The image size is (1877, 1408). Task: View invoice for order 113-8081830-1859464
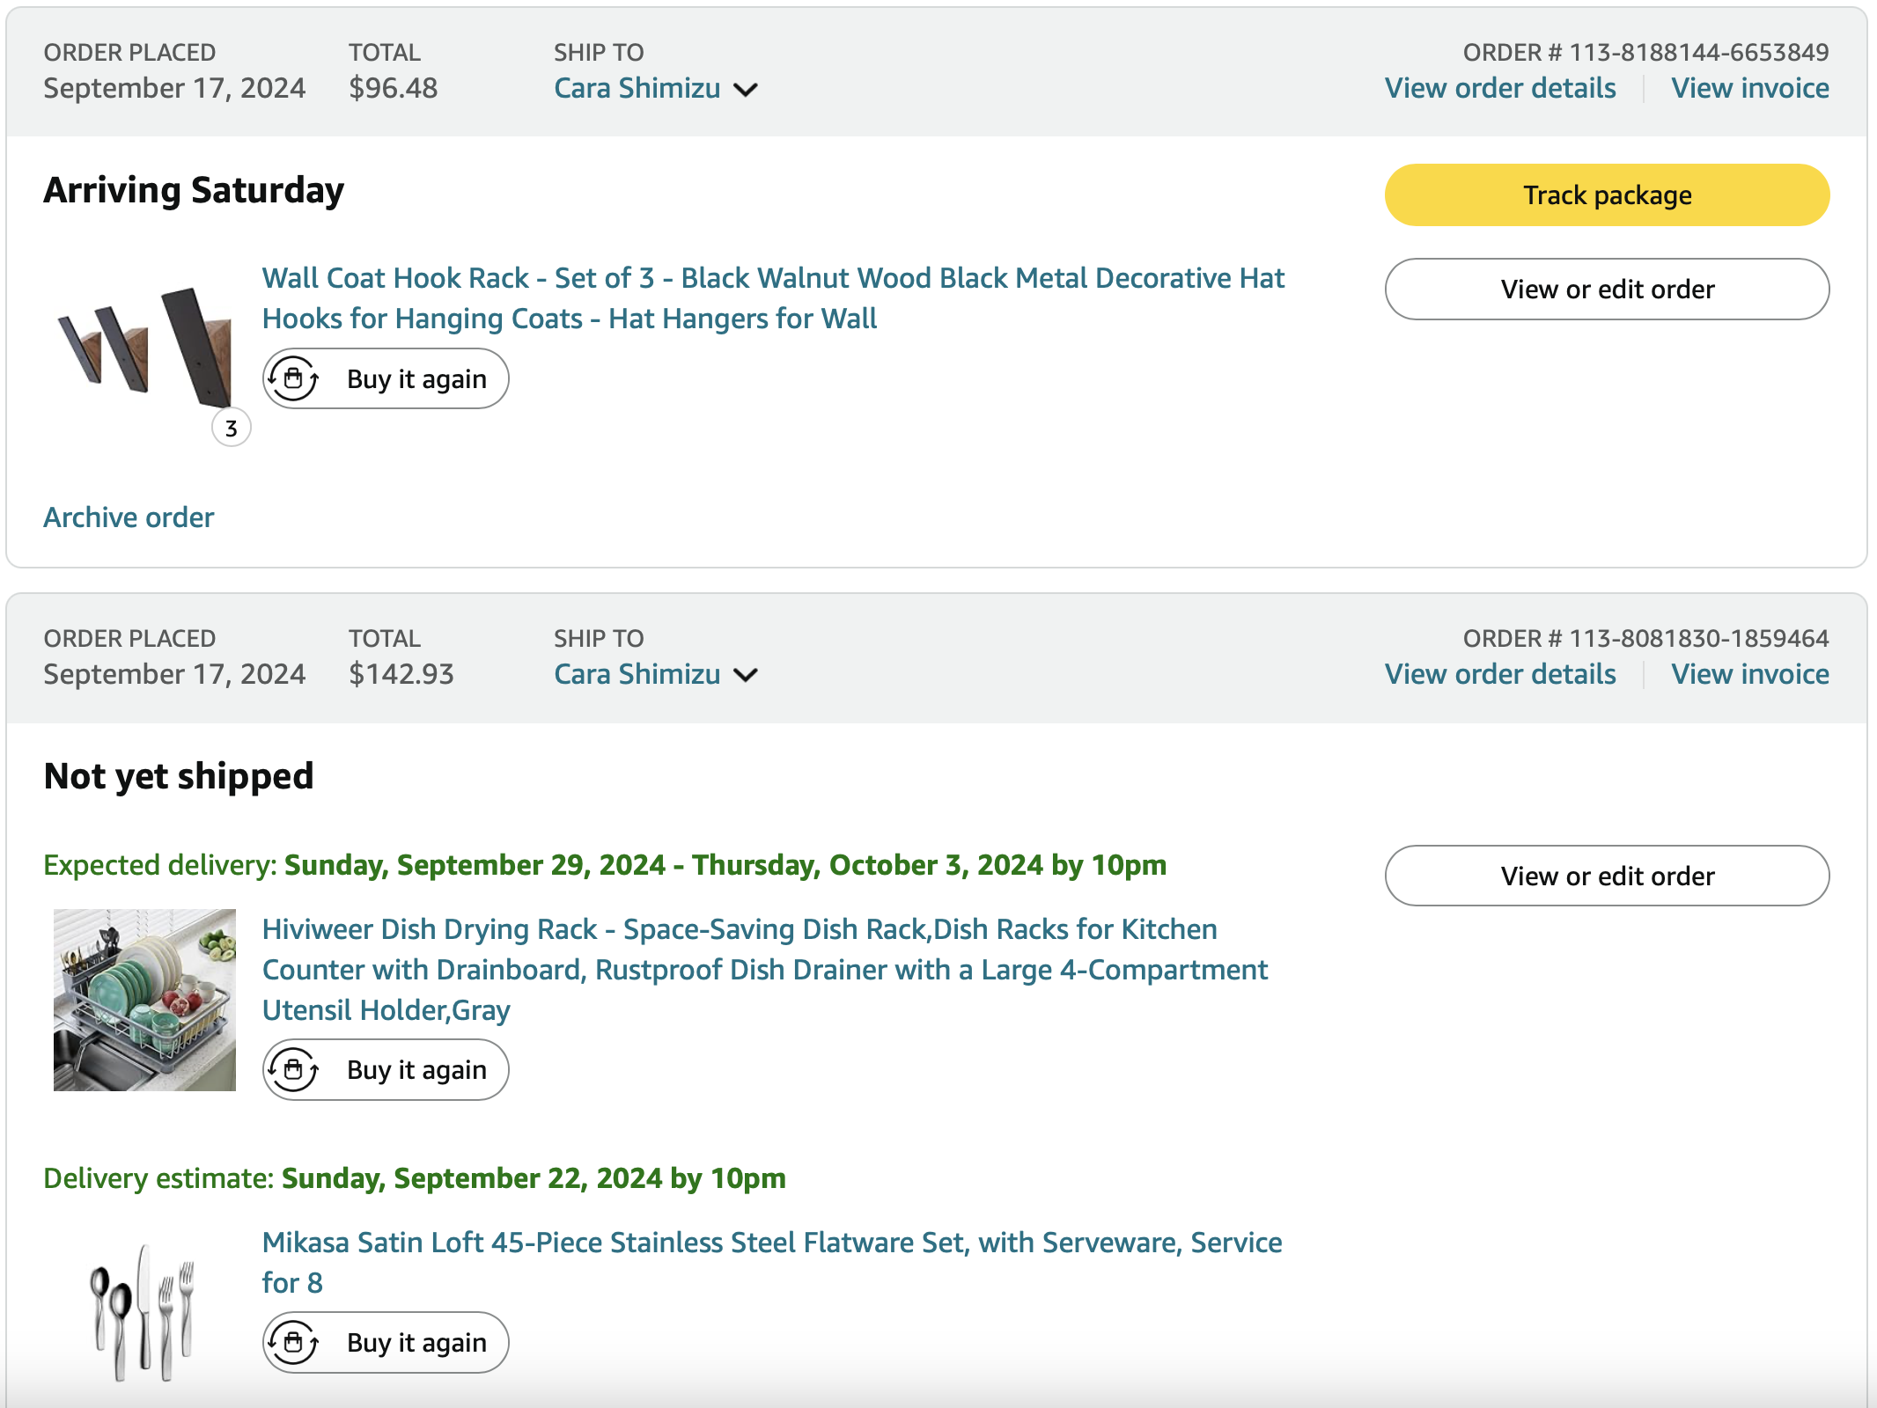(1749, 675)
